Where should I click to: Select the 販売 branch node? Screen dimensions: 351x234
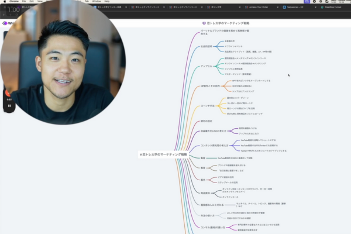click(x=203, y=180)
